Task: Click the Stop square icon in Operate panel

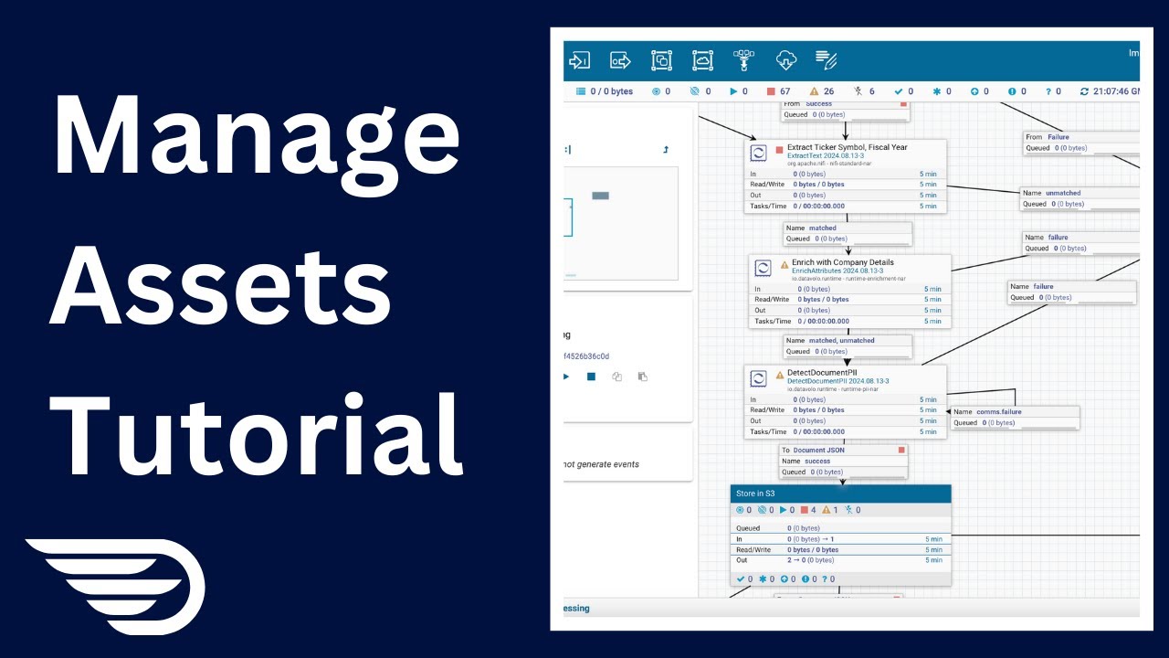Action: pyautogui.click(x=591, y=377)
